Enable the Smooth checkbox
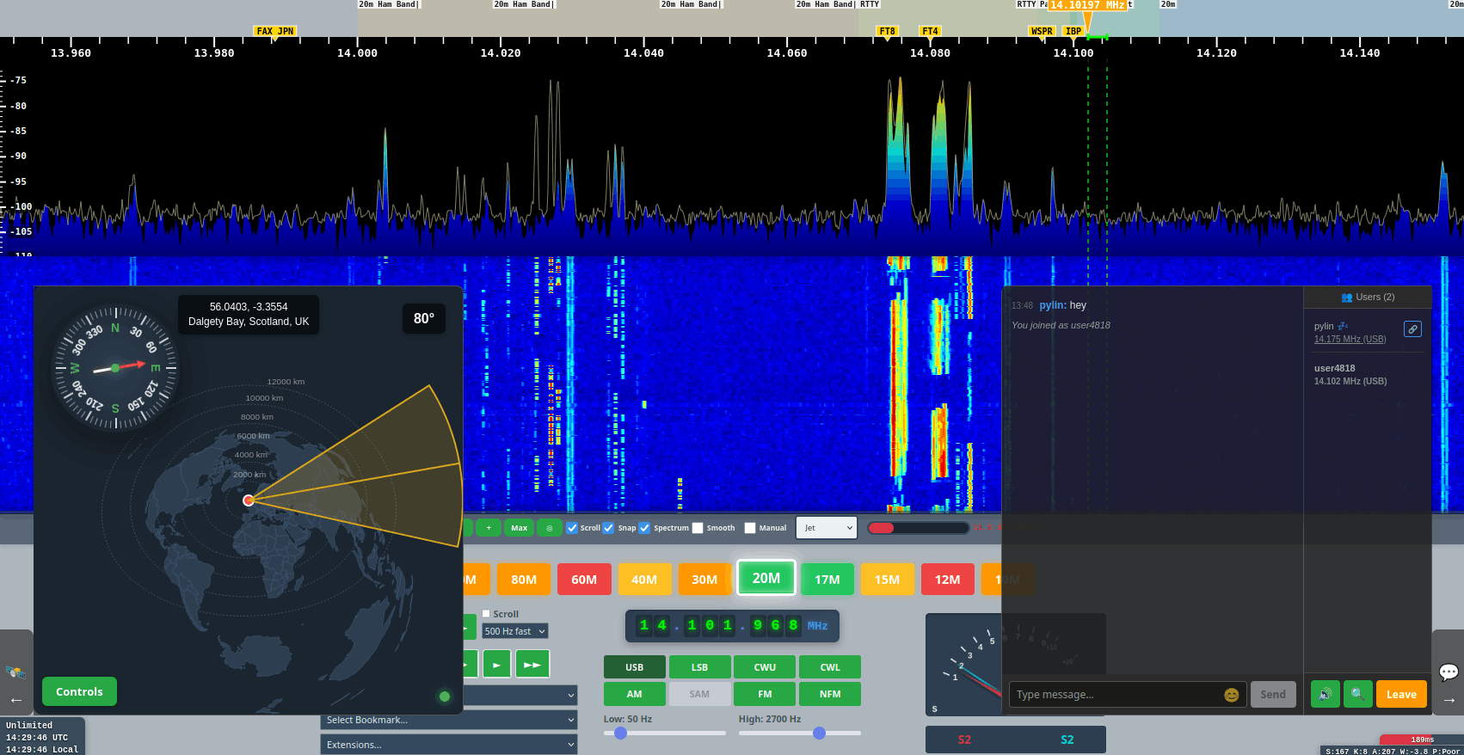The width and height of the screenshot is (1464, 755). click(x=698, y=528)
